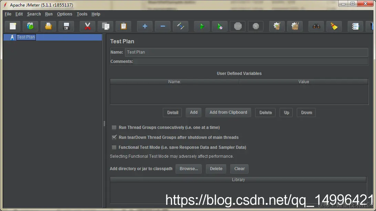Screen dimensions: 376x211
Task: Click Delete button next to Browse
Action: pyautogui.click(x=216, y=169)
